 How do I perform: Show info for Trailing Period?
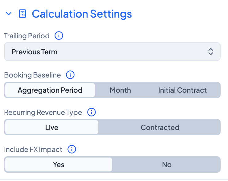coord(59,36)
